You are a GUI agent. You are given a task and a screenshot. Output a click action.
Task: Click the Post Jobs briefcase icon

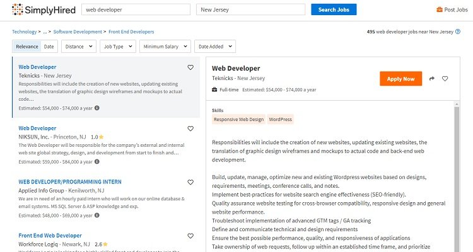(440, 9)
